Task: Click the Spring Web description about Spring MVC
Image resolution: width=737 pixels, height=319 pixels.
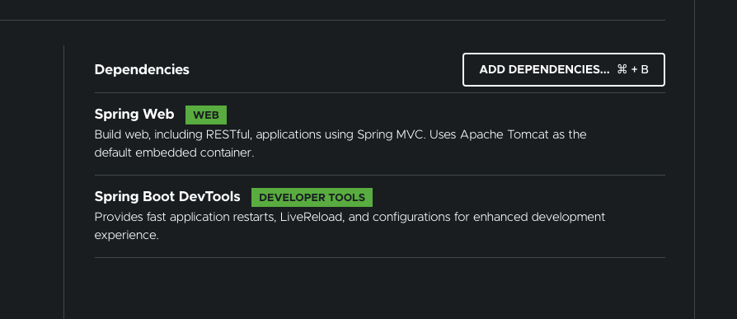Action: point(340,143)
